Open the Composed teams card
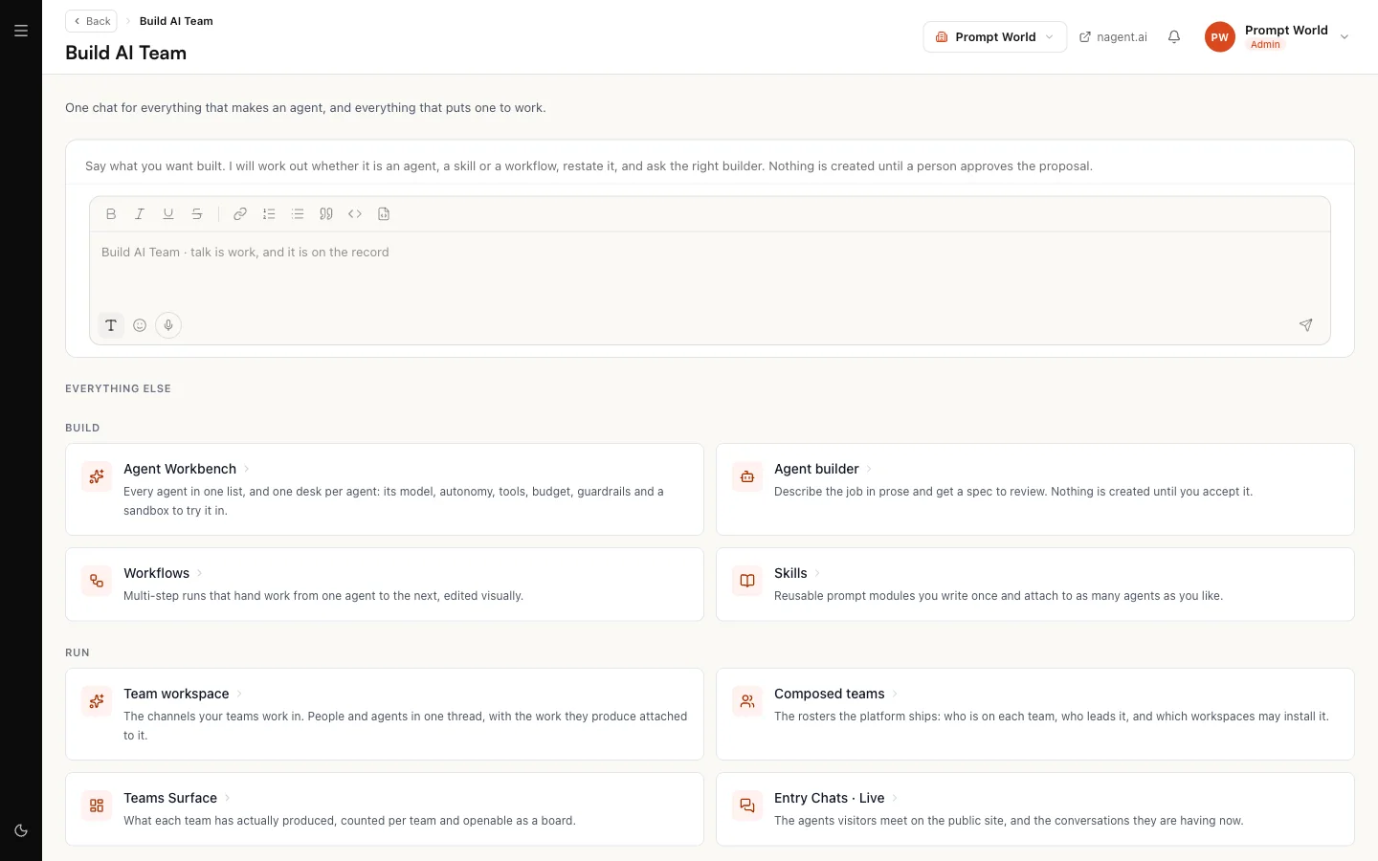This screenshot has height=861, width=1378. click(x=1035, y=714)
